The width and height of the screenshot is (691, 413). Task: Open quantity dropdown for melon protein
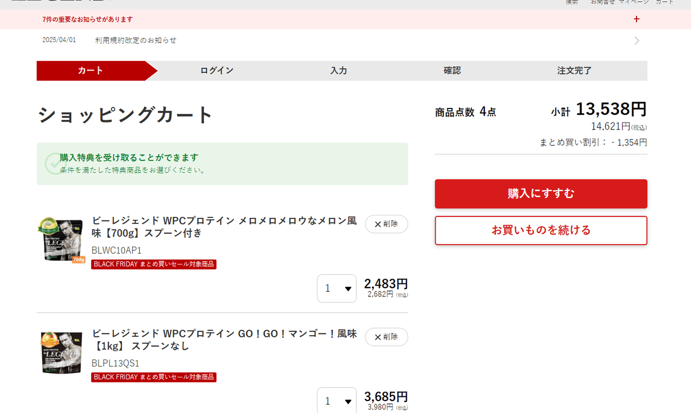(x=337, y=288)
